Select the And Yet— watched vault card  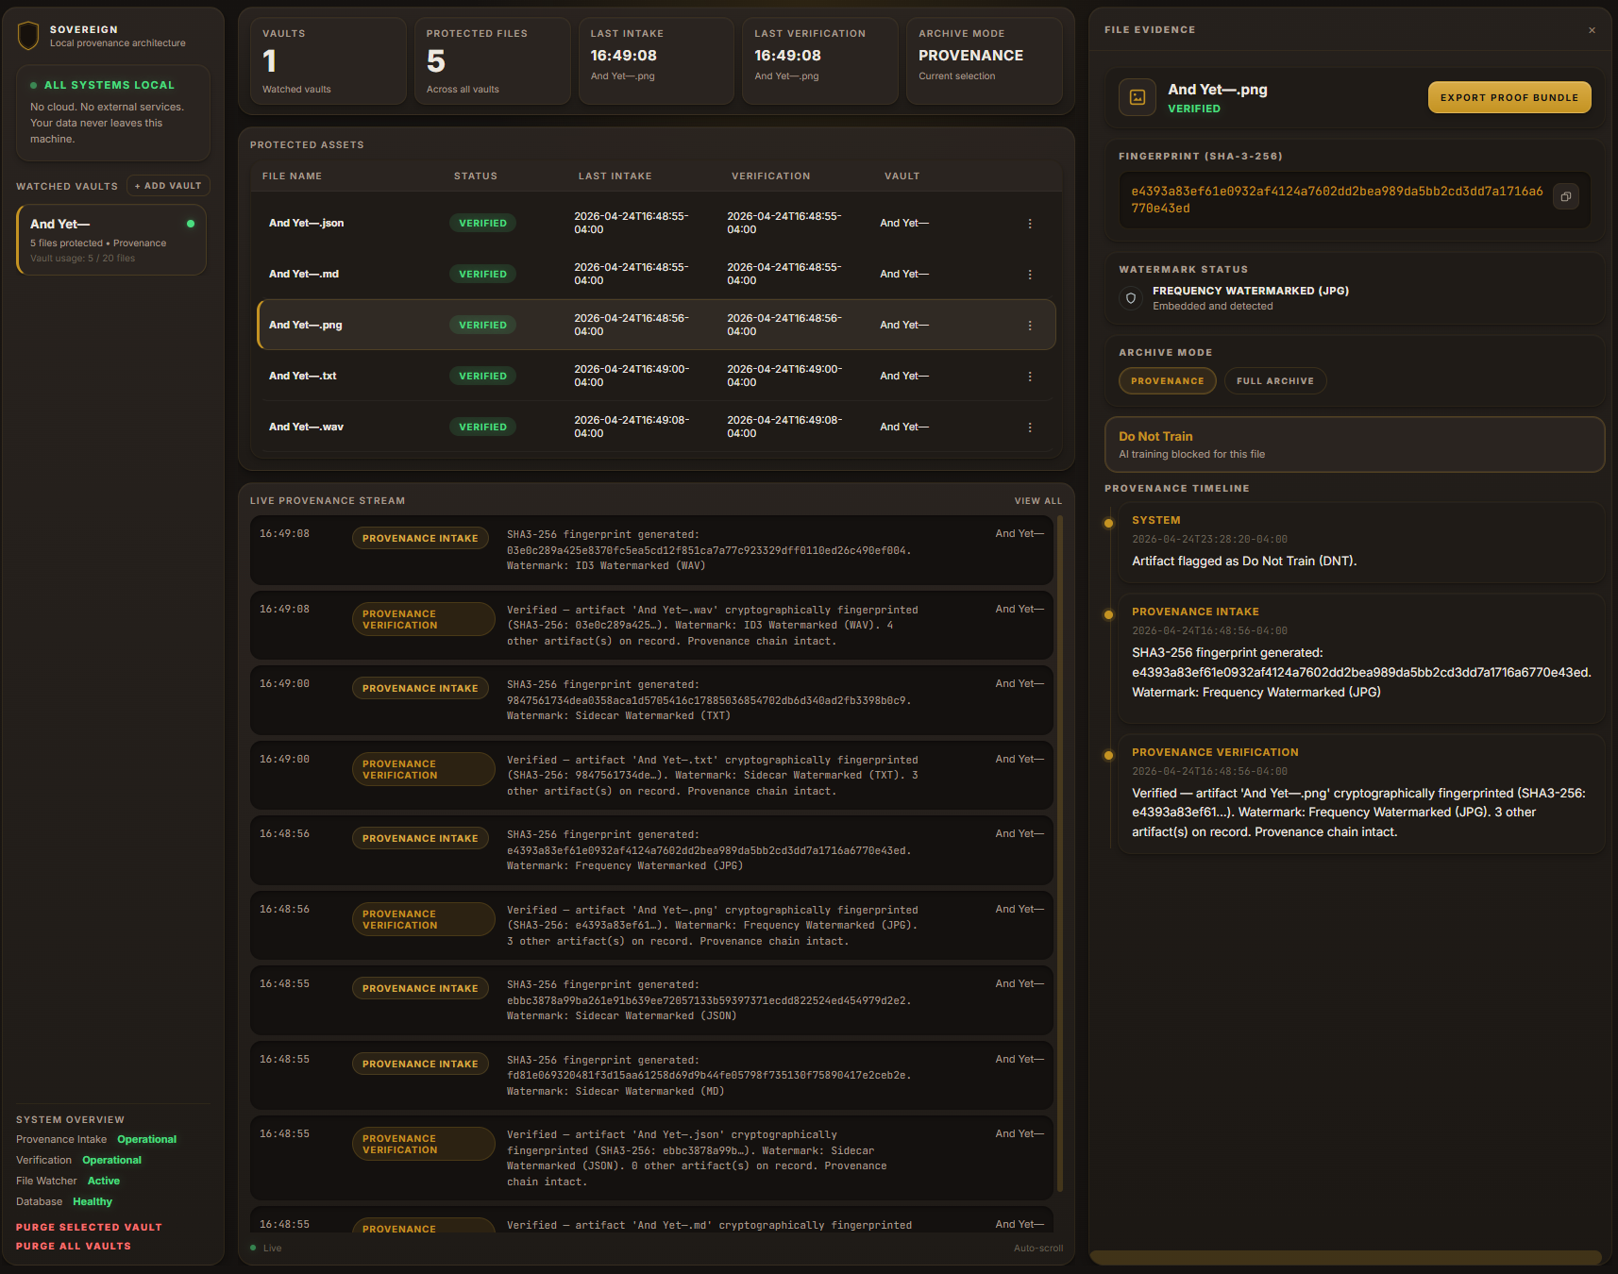111,240
